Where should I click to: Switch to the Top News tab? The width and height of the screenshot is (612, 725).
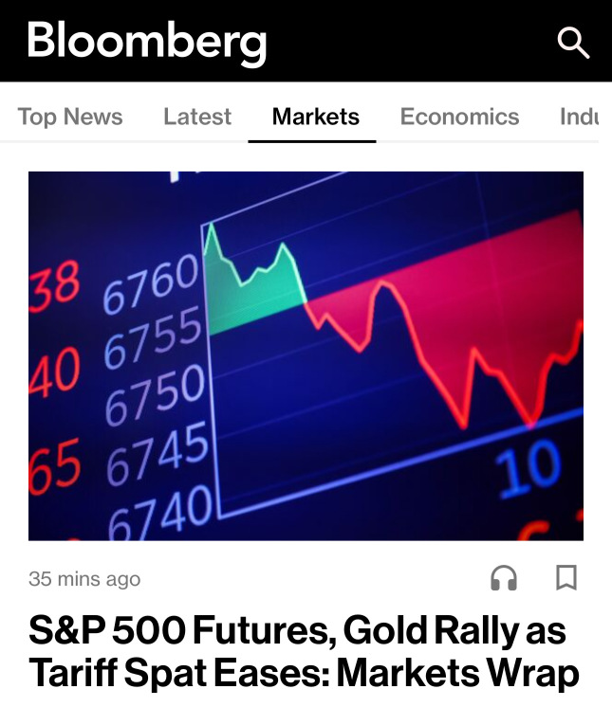pos(70,117)
